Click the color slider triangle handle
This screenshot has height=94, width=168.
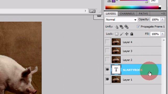coord(146,2)
